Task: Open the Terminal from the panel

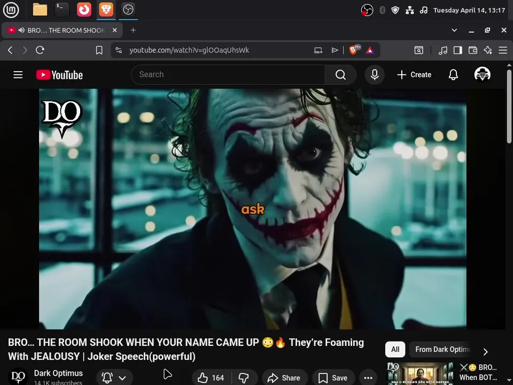Action: [62, 10]
